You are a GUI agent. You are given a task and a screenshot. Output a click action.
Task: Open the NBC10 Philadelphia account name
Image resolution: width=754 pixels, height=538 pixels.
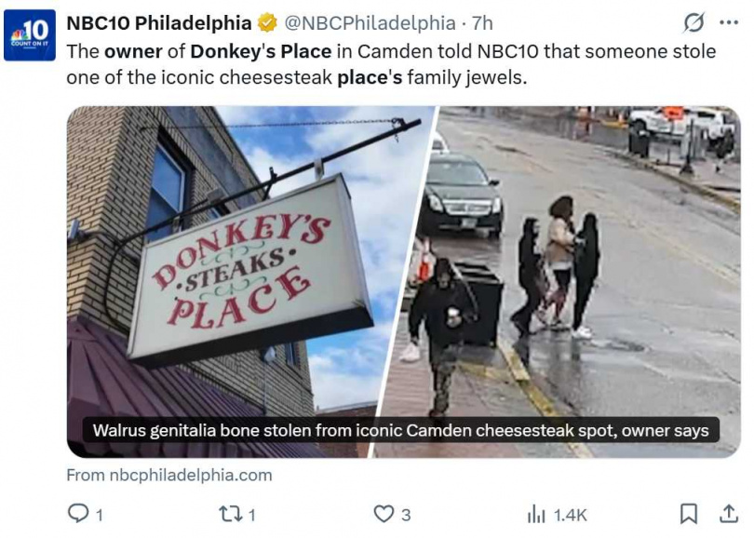pos(159,23)
